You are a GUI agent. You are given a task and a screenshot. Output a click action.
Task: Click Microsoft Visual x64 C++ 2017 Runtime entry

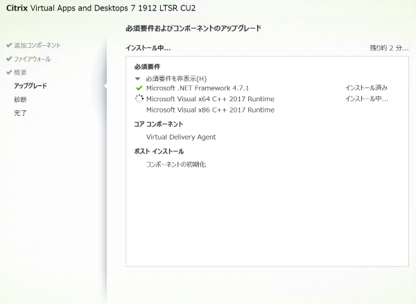tap(210, 99)
